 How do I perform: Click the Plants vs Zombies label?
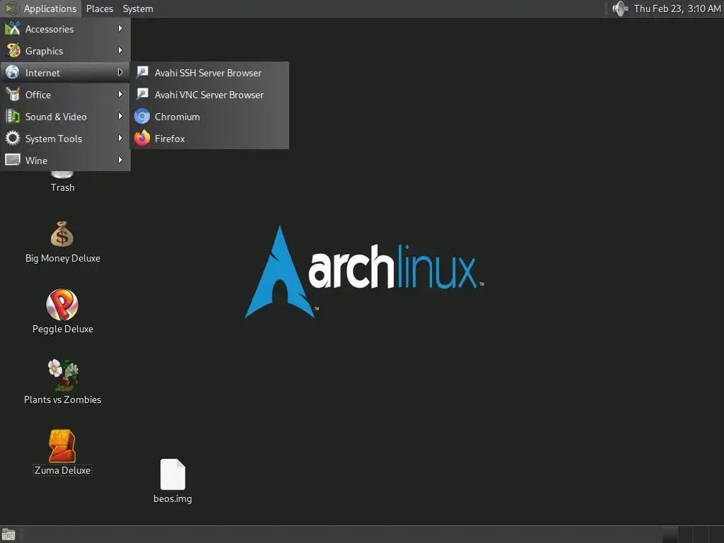[x=63, y=399]
